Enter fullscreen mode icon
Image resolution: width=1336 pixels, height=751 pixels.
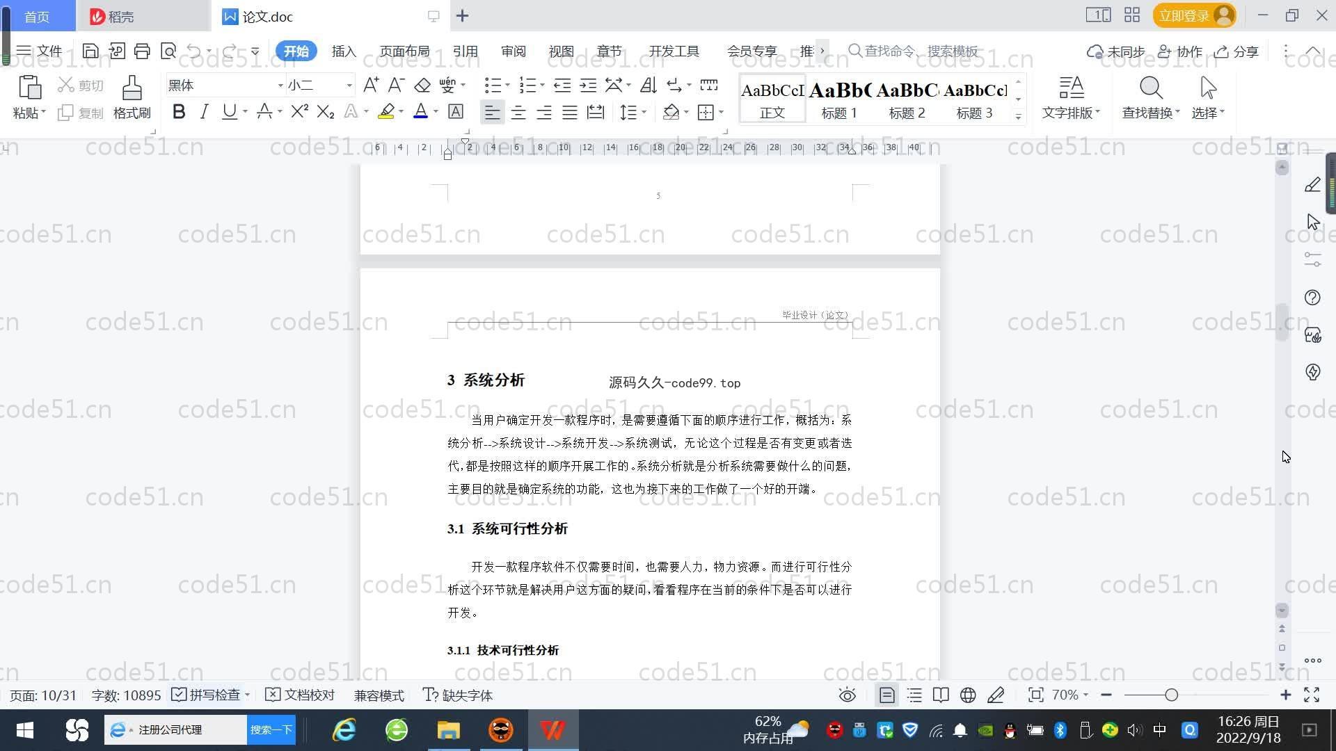coord(1312,695)
